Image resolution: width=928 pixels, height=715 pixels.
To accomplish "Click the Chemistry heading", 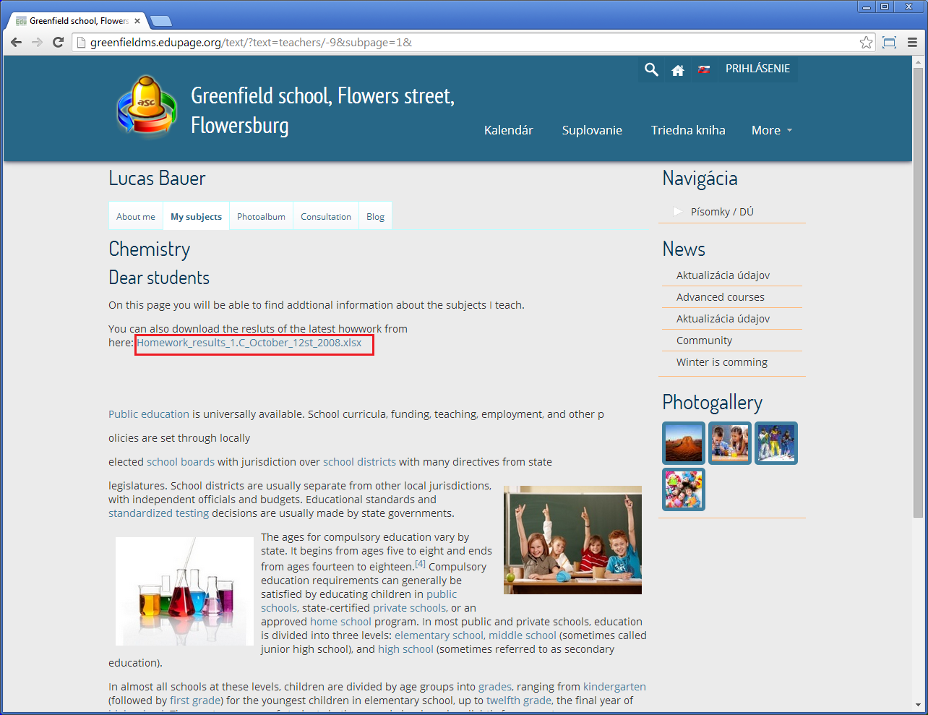I will click(x=150, y=249).
